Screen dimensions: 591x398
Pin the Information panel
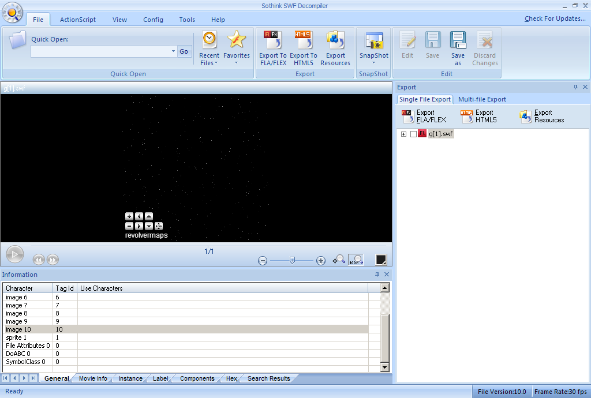point(377,275)
